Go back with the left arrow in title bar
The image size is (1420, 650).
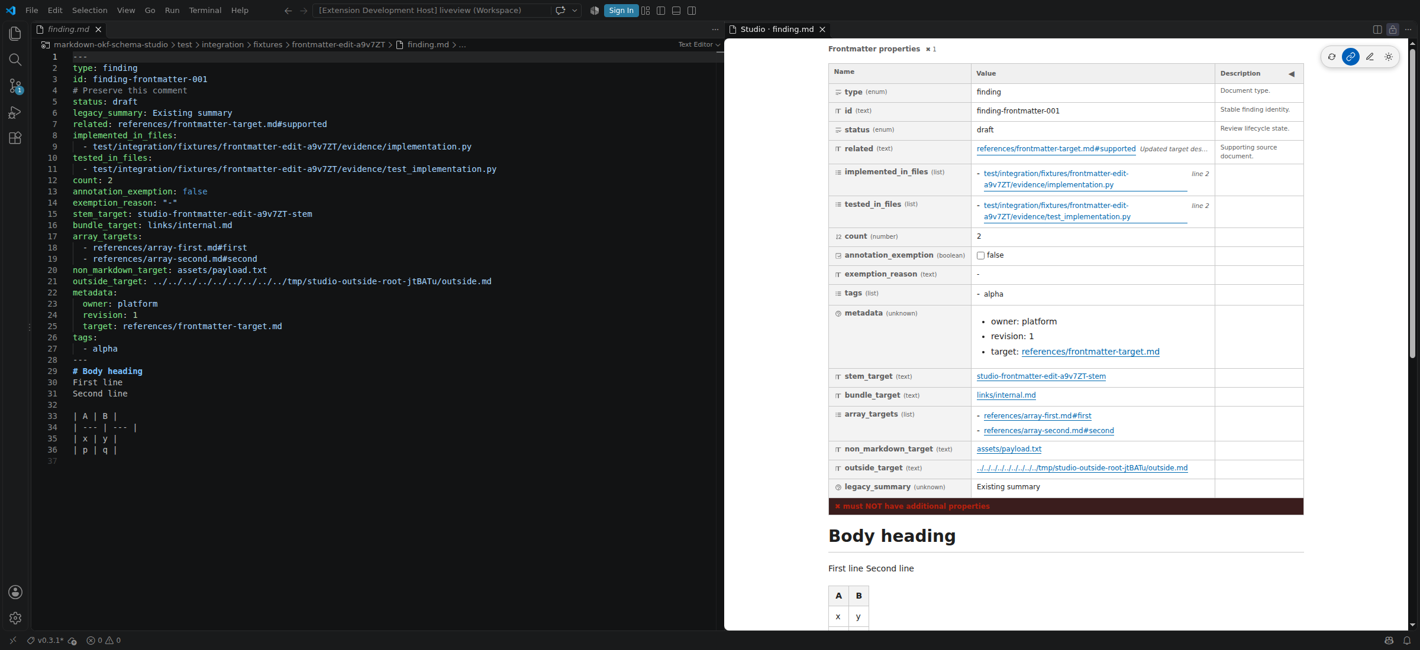coord(288,10)
